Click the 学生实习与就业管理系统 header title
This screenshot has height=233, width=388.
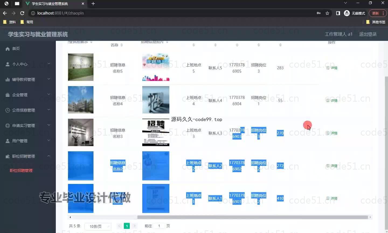pyautogui.click(x=38, y=34)
